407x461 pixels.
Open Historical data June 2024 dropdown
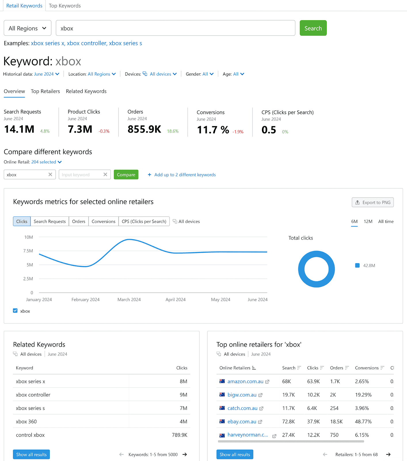click(x=47, y=74)
